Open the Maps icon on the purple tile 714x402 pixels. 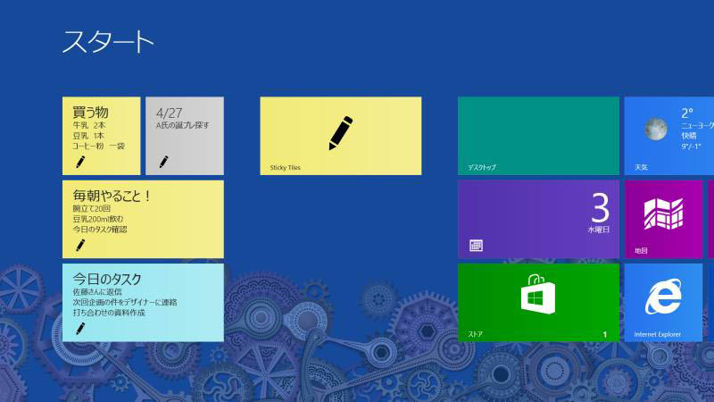[x=663, y=214]
